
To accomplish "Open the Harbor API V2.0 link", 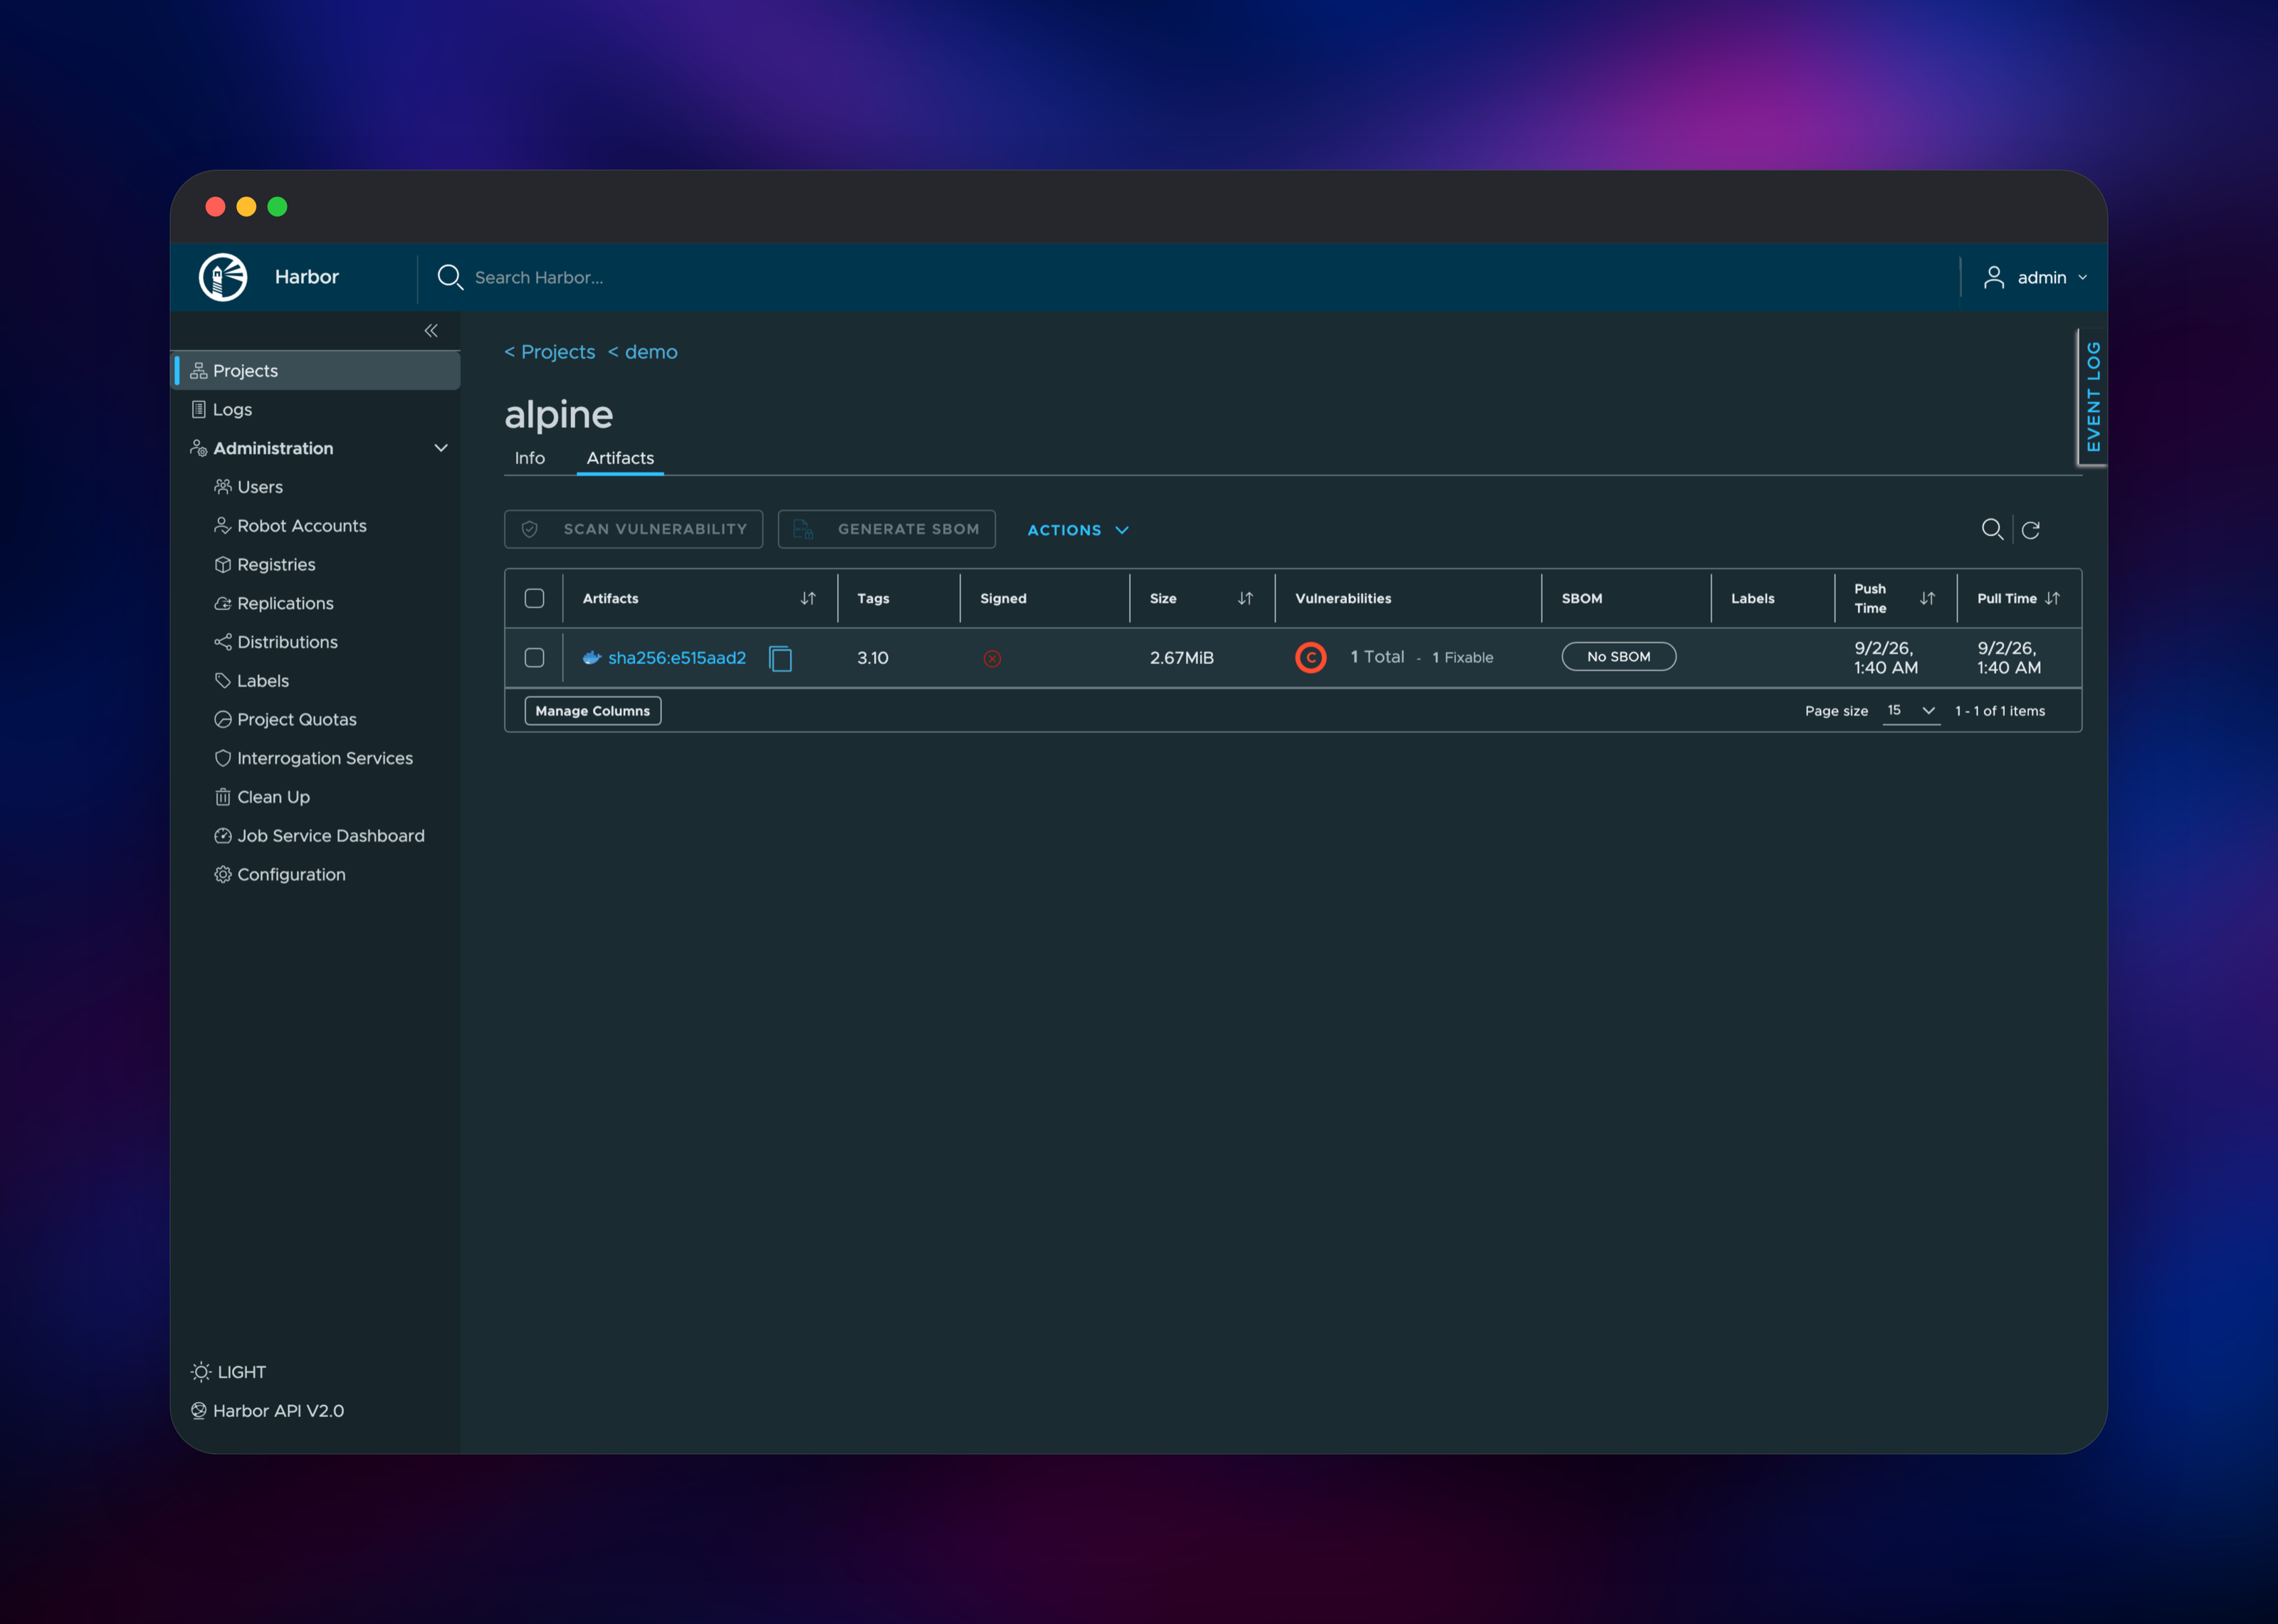I will tap(278, 1411).
